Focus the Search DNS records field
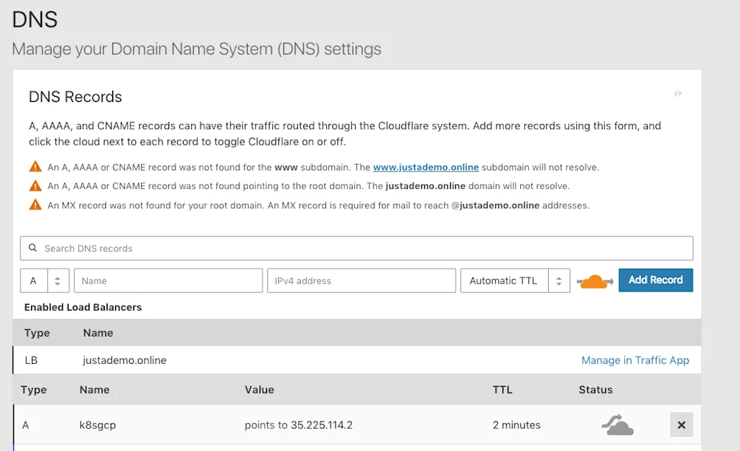 coord(356,249)
